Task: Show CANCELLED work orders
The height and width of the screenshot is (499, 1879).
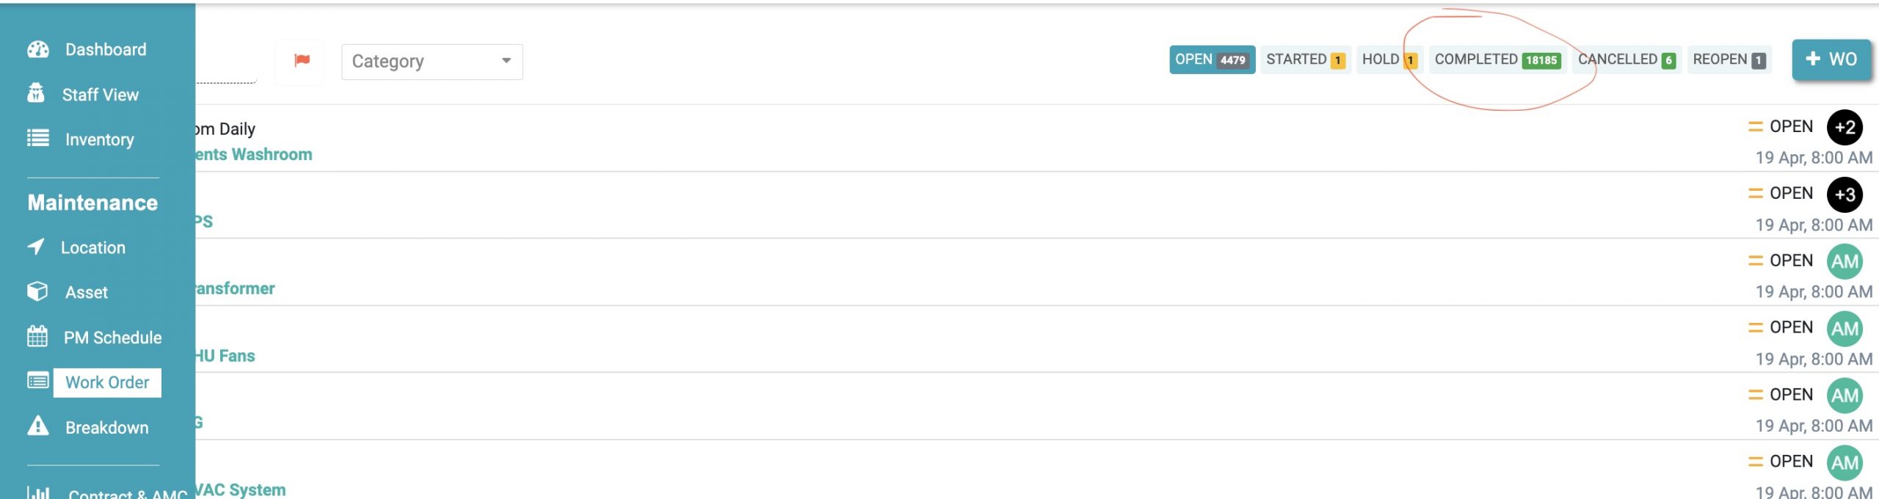Action: point(1626,60)
